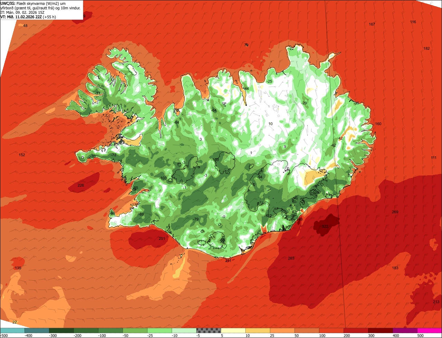Click the map value '322' in the dark red patch
Viewport: 442px width, 338px height.
pyautogui.click(x=325, y=226)
